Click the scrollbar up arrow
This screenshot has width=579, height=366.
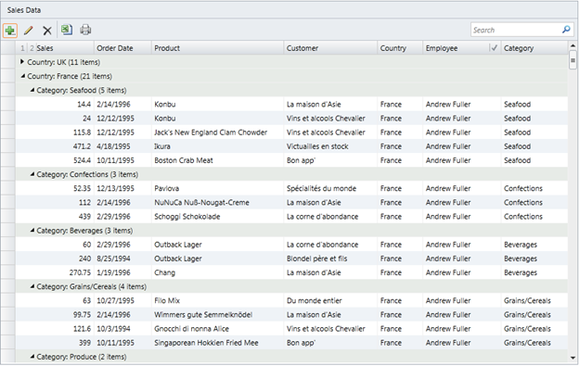click(573, 46)
